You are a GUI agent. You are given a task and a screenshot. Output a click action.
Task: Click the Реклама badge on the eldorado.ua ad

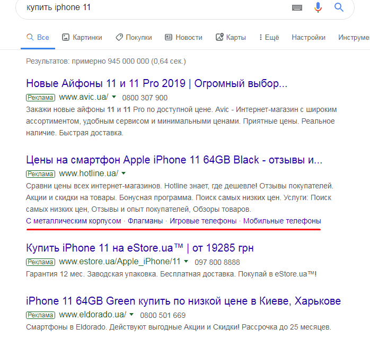pyautogui.click(x=40, y=315)
